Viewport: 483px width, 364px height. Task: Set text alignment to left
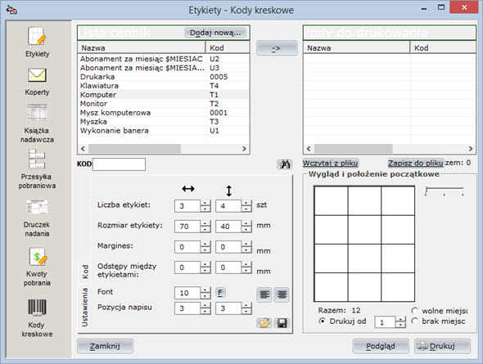(x=264, y=294)
